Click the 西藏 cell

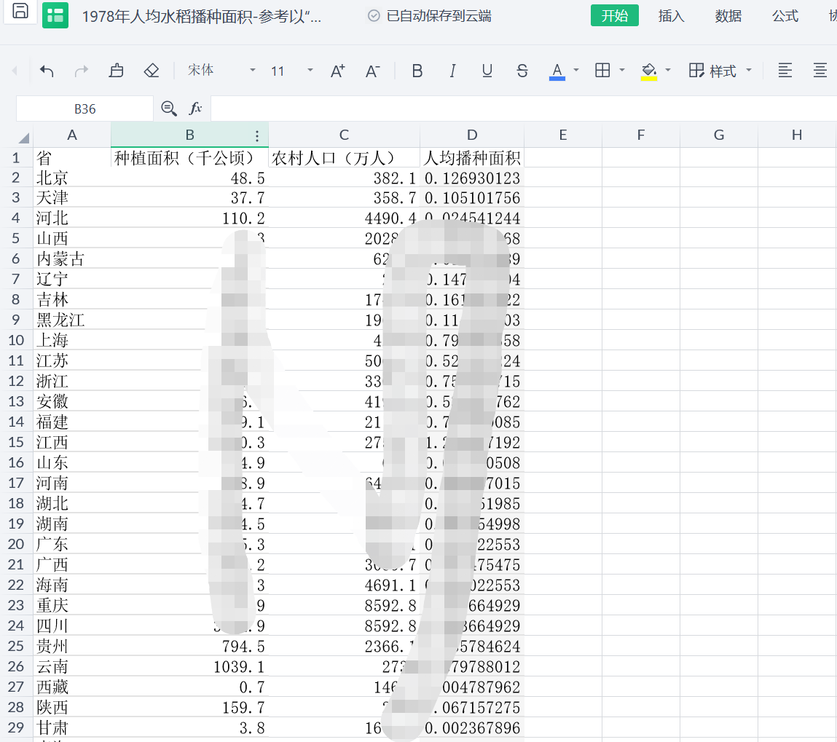[72, 687]
